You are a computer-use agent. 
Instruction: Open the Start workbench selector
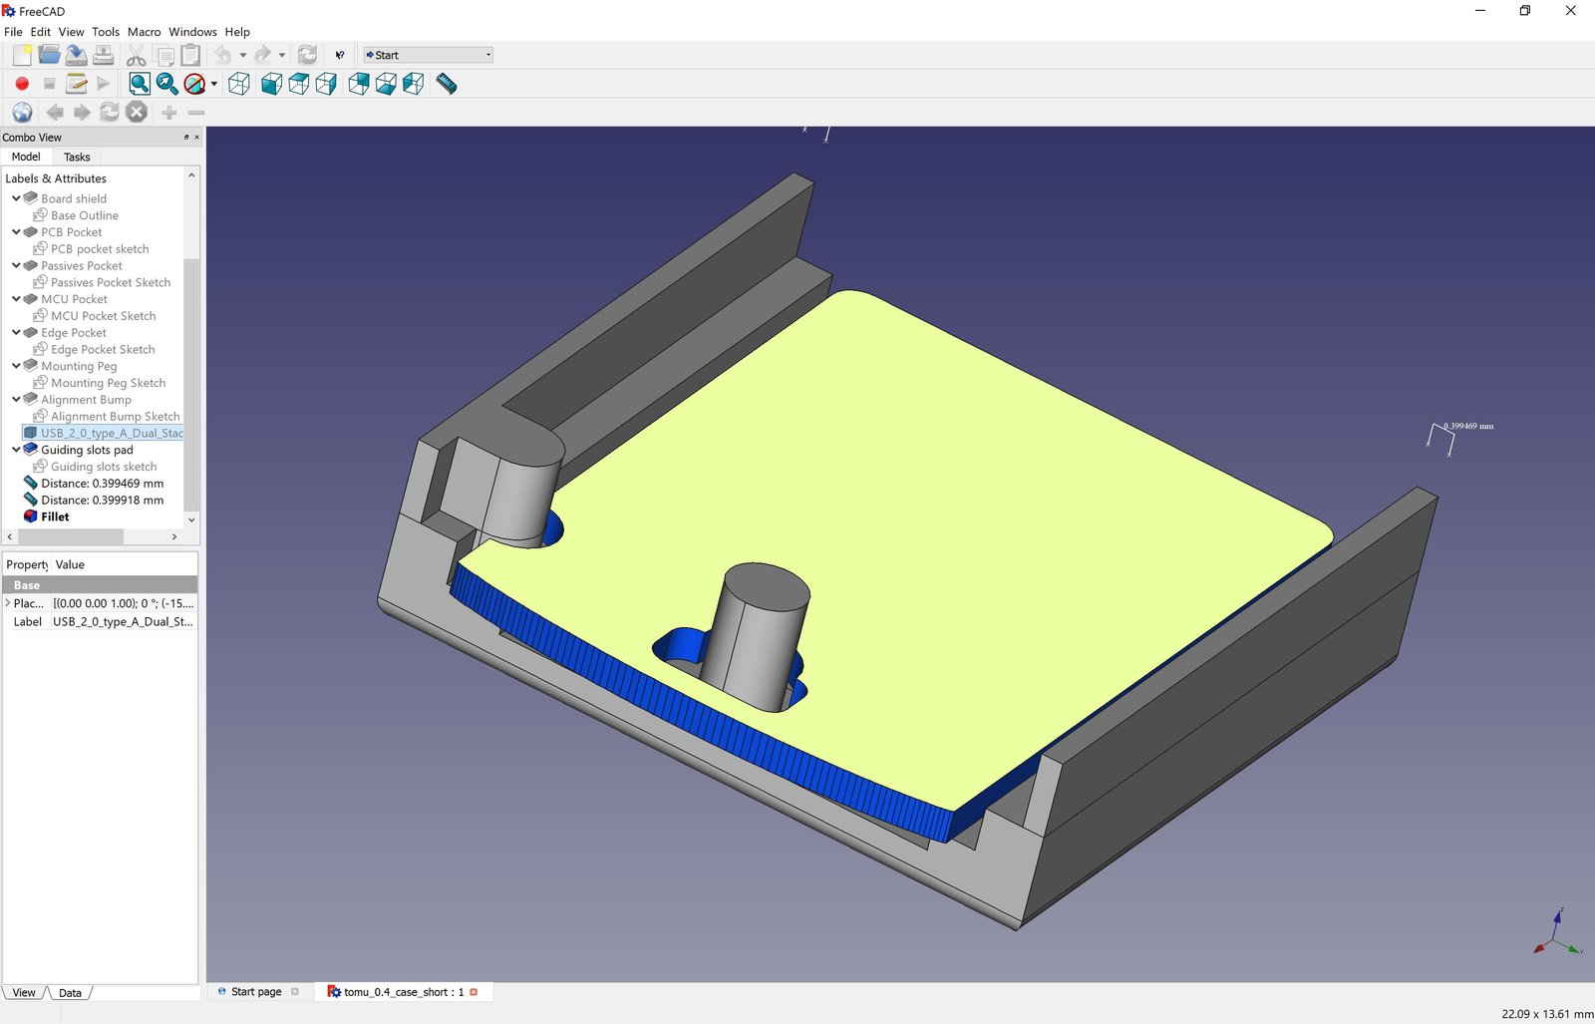tap(428, 55)
